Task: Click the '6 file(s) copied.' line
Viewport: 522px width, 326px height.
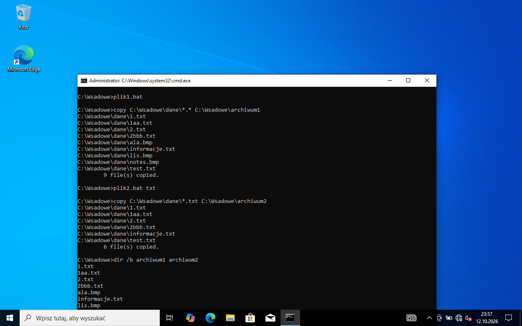Action: (x=131, y=247)
